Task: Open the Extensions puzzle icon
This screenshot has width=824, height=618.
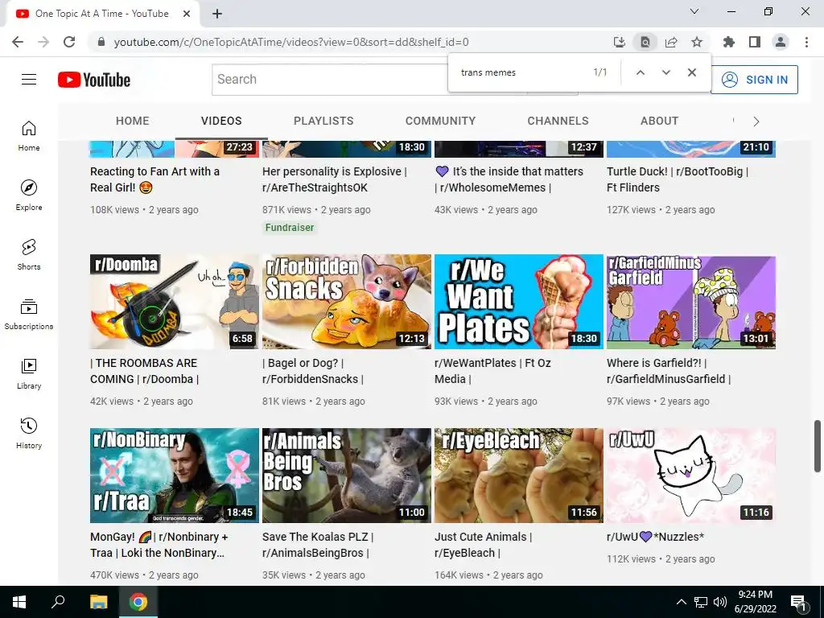Action: [x=729, y=42]
